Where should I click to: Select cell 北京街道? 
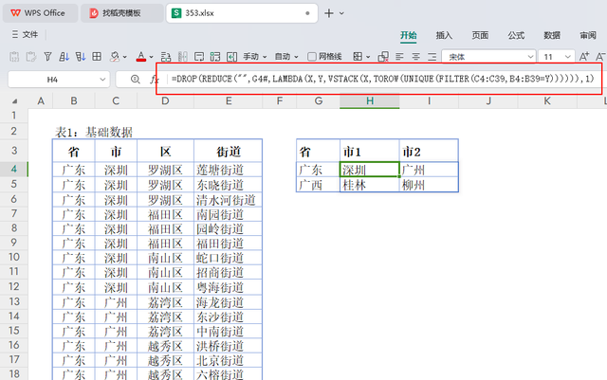coord(228,360)
